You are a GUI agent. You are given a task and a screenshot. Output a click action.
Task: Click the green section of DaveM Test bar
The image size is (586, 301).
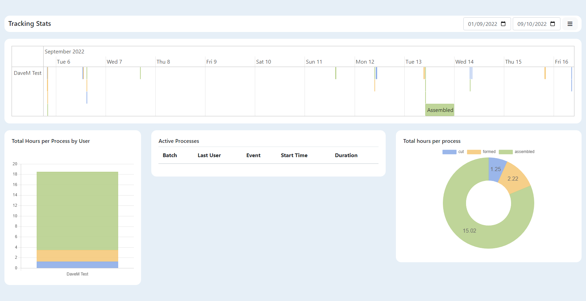click(x=77, y=211)
